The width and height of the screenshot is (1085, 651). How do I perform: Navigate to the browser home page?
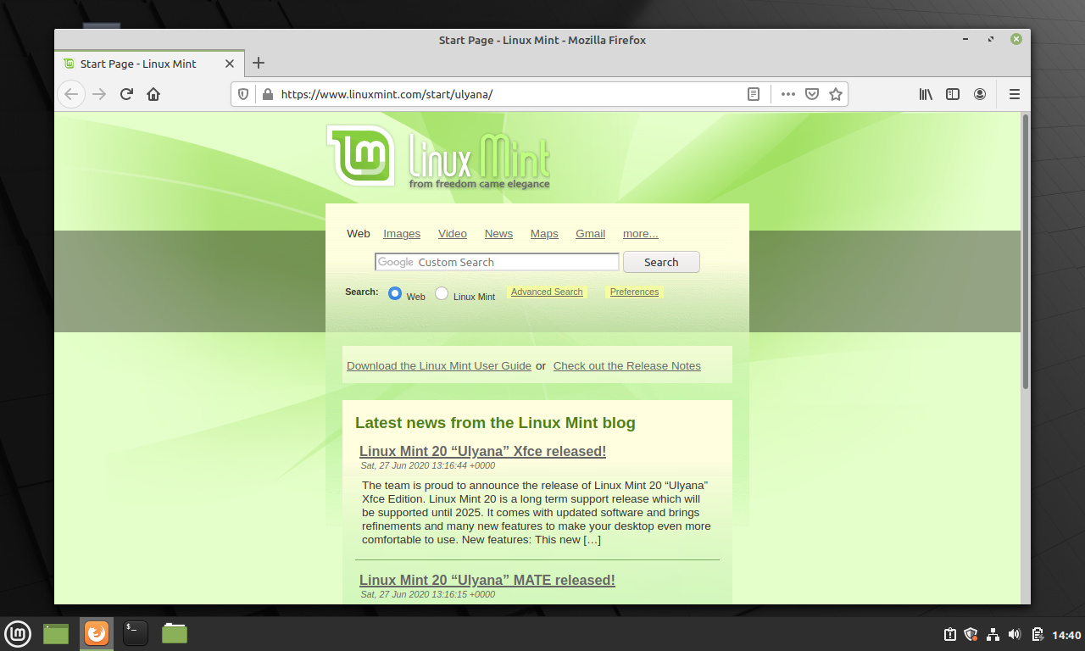(153, 94)
